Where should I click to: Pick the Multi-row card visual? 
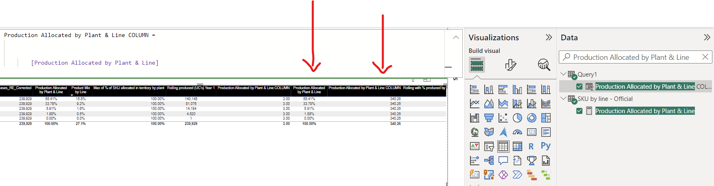pos(546,132)
